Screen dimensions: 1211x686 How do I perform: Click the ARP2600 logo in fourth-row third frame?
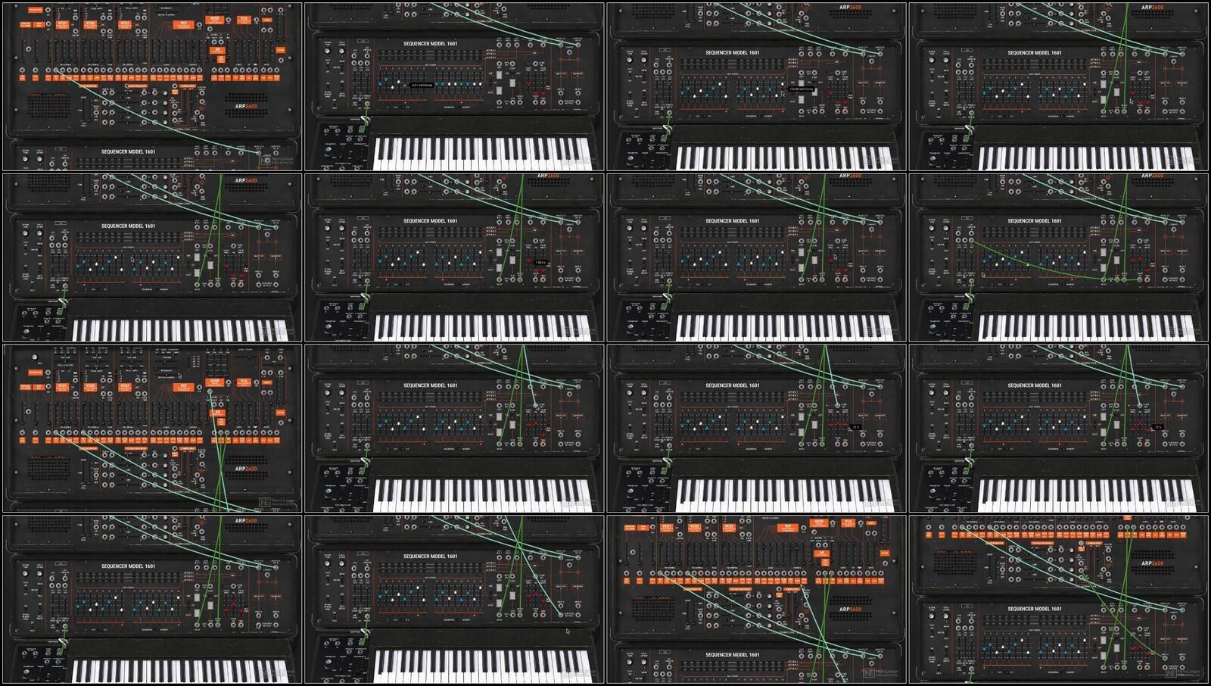[x=850, y=610]
